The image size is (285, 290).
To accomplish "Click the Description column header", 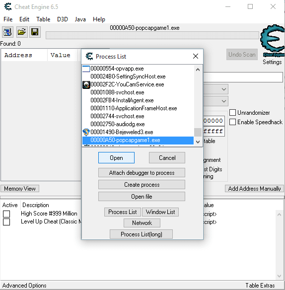I will point(36,205).
